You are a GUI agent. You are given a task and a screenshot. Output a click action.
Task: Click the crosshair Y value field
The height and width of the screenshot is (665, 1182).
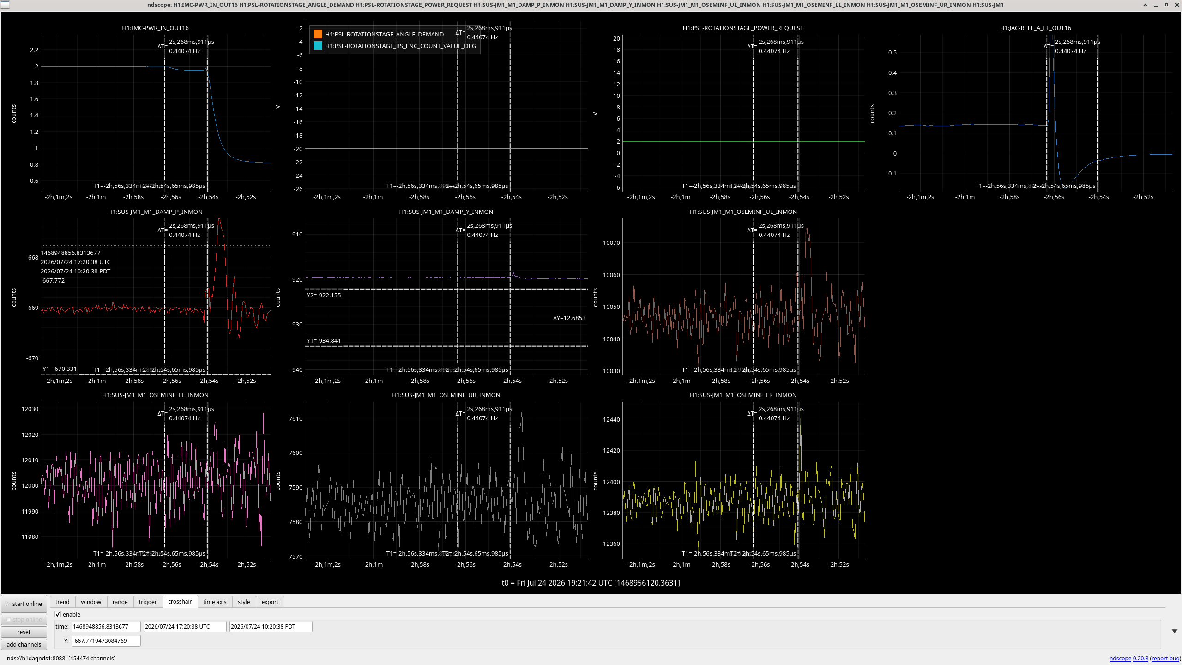[106, 641]
